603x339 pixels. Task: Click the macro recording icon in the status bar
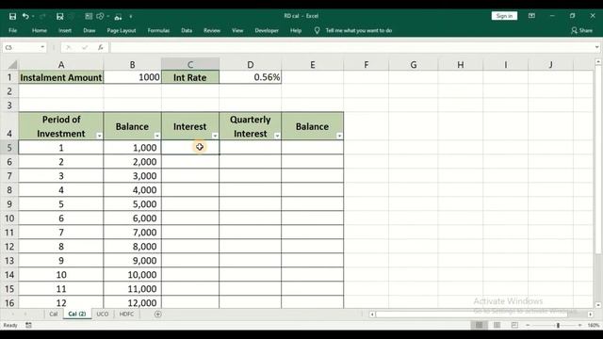(x=28, y=325)
